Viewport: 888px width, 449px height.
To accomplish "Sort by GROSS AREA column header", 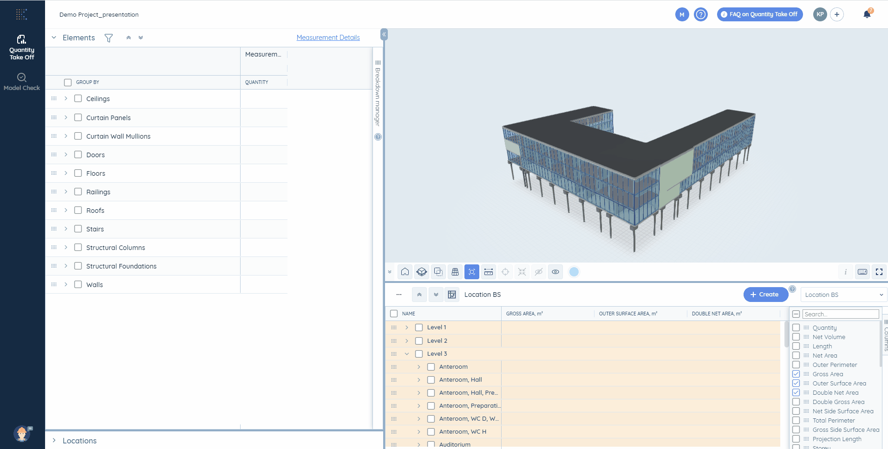I will [x=524, y=314].
